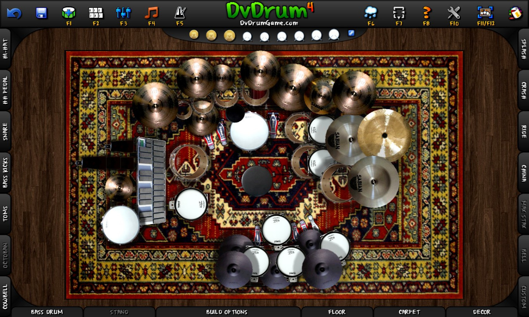Screen dimensions: 529x317
Task: Select the largest gold cymbal size option
Action: pyautogui.click(x=229, y=35)
